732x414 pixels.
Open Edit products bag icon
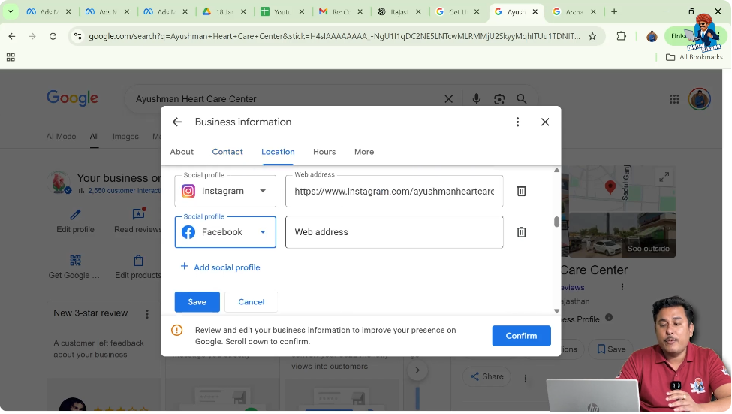pos(138,260)
